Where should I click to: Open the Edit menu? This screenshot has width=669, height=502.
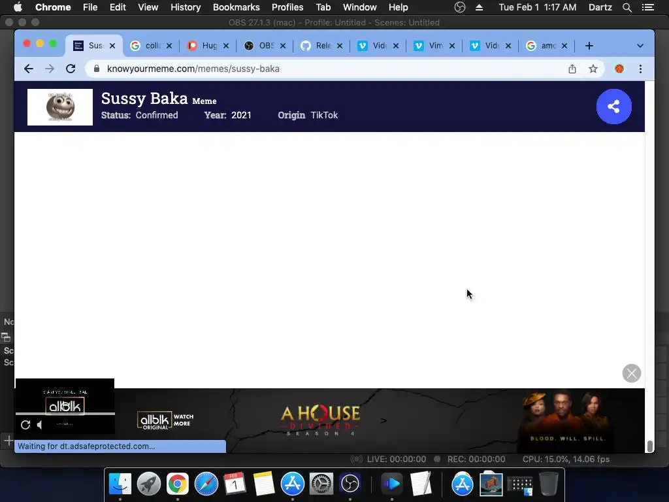point(118,7)
